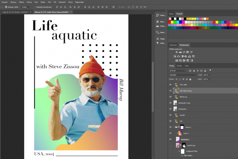Image resolution: width=238 pixels, height=159 pixels.
Task: Filter layers by smart objects icon
Action: click(x=205, y=71)
